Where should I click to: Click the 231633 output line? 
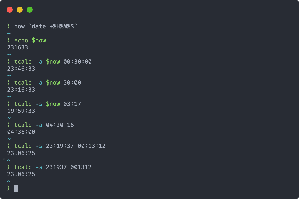coord(18,47)
